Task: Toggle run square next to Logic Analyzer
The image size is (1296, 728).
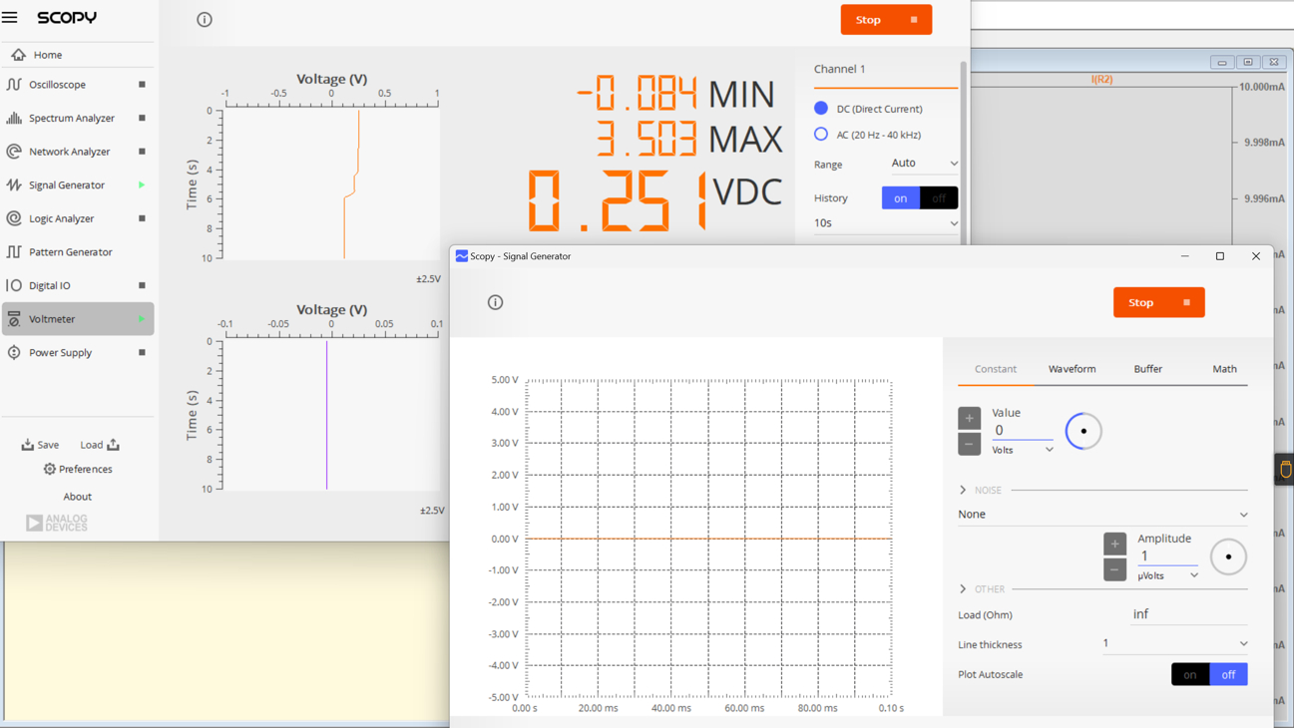Action: [142, 218]
